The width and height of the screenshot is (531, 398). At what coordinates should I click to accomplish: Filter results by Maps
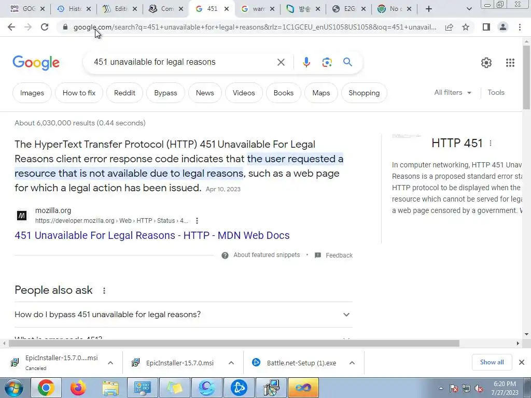tap(321, 93)
